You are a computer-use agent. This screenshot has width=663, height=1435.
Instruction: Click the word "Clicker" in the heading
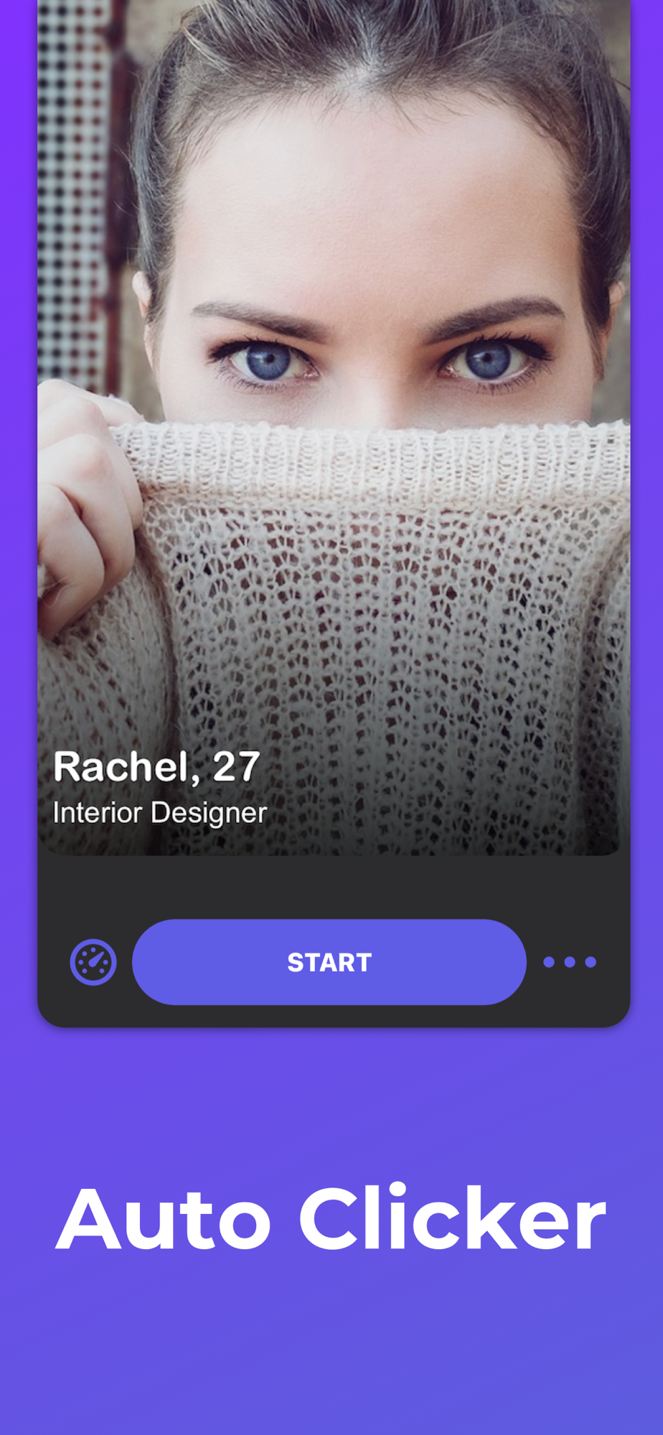point(453,1218)
